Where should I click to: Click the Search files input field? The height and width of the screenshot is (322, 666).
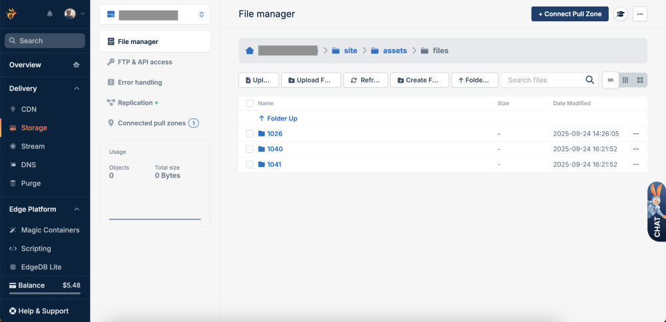543,80
